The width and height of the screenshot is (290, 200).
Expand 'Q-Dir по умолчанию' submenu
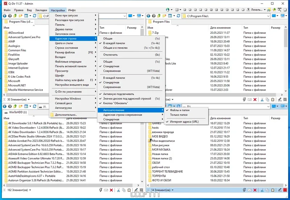74,92
